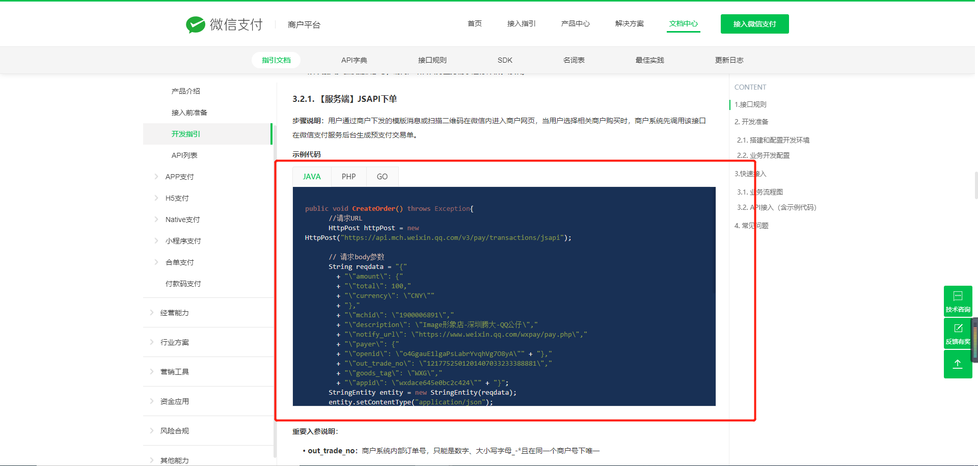Open 文档中心 in top navigation
978x466 pixels.
pyautogui.click(x=684, y=23)
